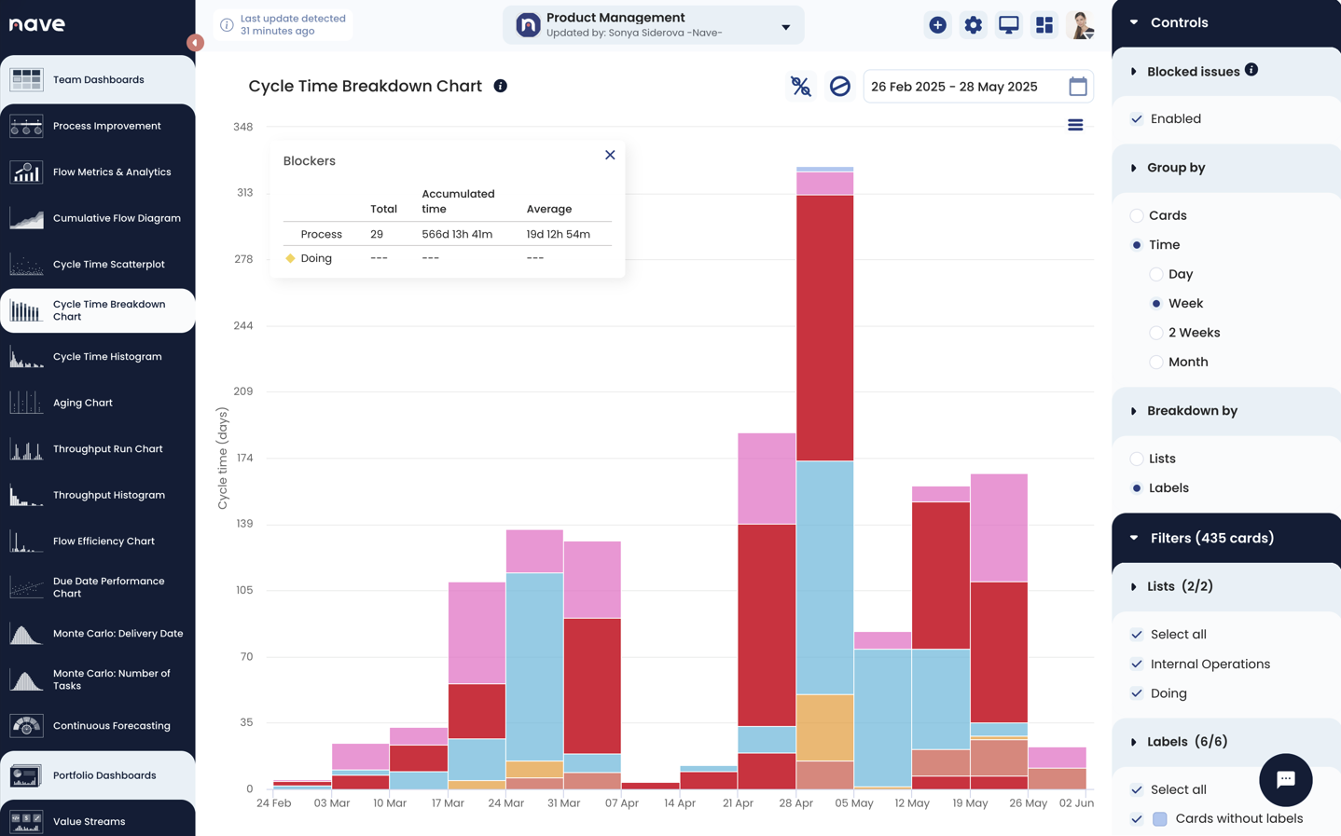Image resolution: width=1341 pixels, height=836 pixels.
Task: Open the Product Management dashboard dropdown
Action: click(x=785, y=26)
